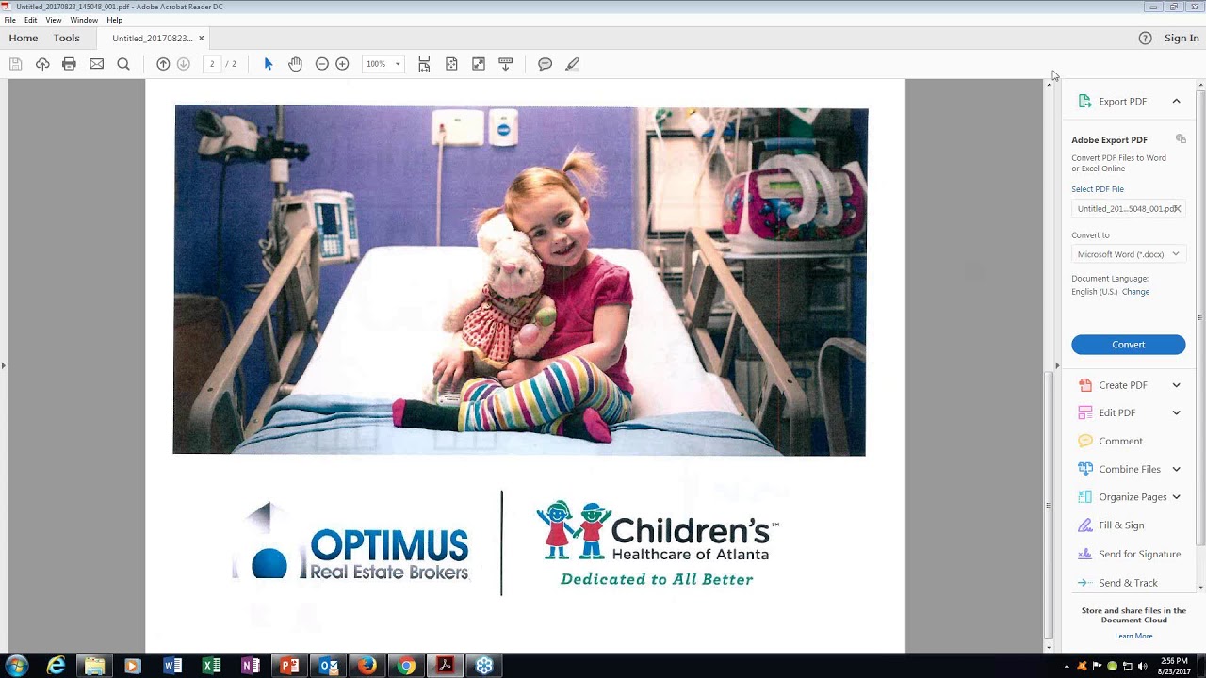Viewport: 1206px width, 678px height.
Task: Send file by email envelope icon
Action: pos(96,64)
